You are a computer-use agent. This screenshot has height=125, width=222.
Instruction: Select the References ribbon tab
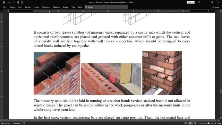(46, 7)
